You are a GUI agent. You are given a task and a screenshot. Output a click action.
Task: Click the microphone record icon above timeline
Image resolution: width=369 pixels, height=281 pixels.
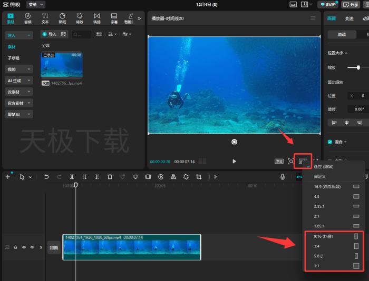pos(283,177)
